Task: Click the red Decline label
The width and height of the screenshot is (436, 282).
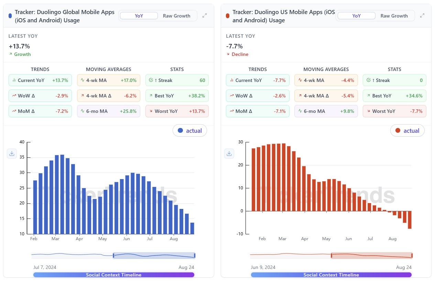Action: (240, 54)
